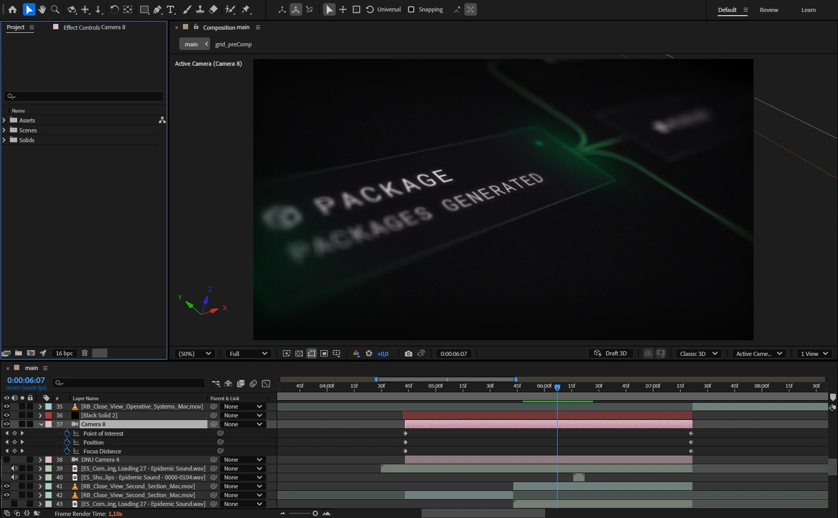The width and height of the screenshot is (838, 518).
Task: Open the grid_preComp breadcrumb tab
Action: (233, 44)
